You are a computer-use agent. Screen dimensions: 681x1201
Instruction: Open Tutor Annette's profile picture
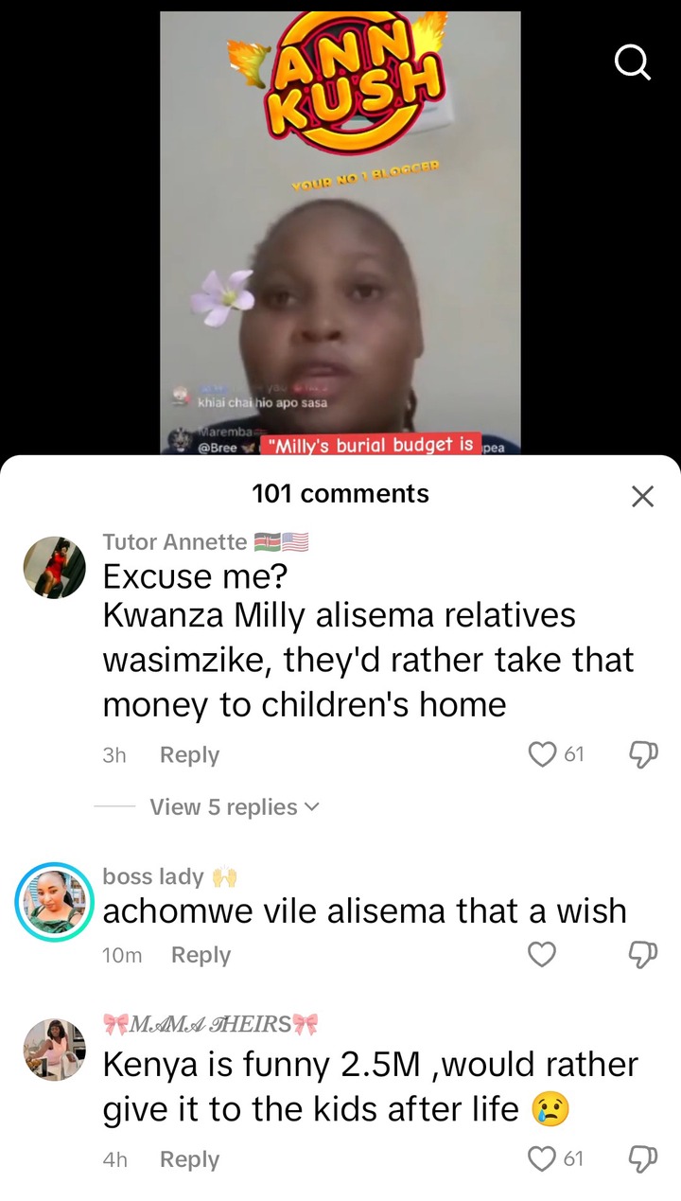[54, 567]
